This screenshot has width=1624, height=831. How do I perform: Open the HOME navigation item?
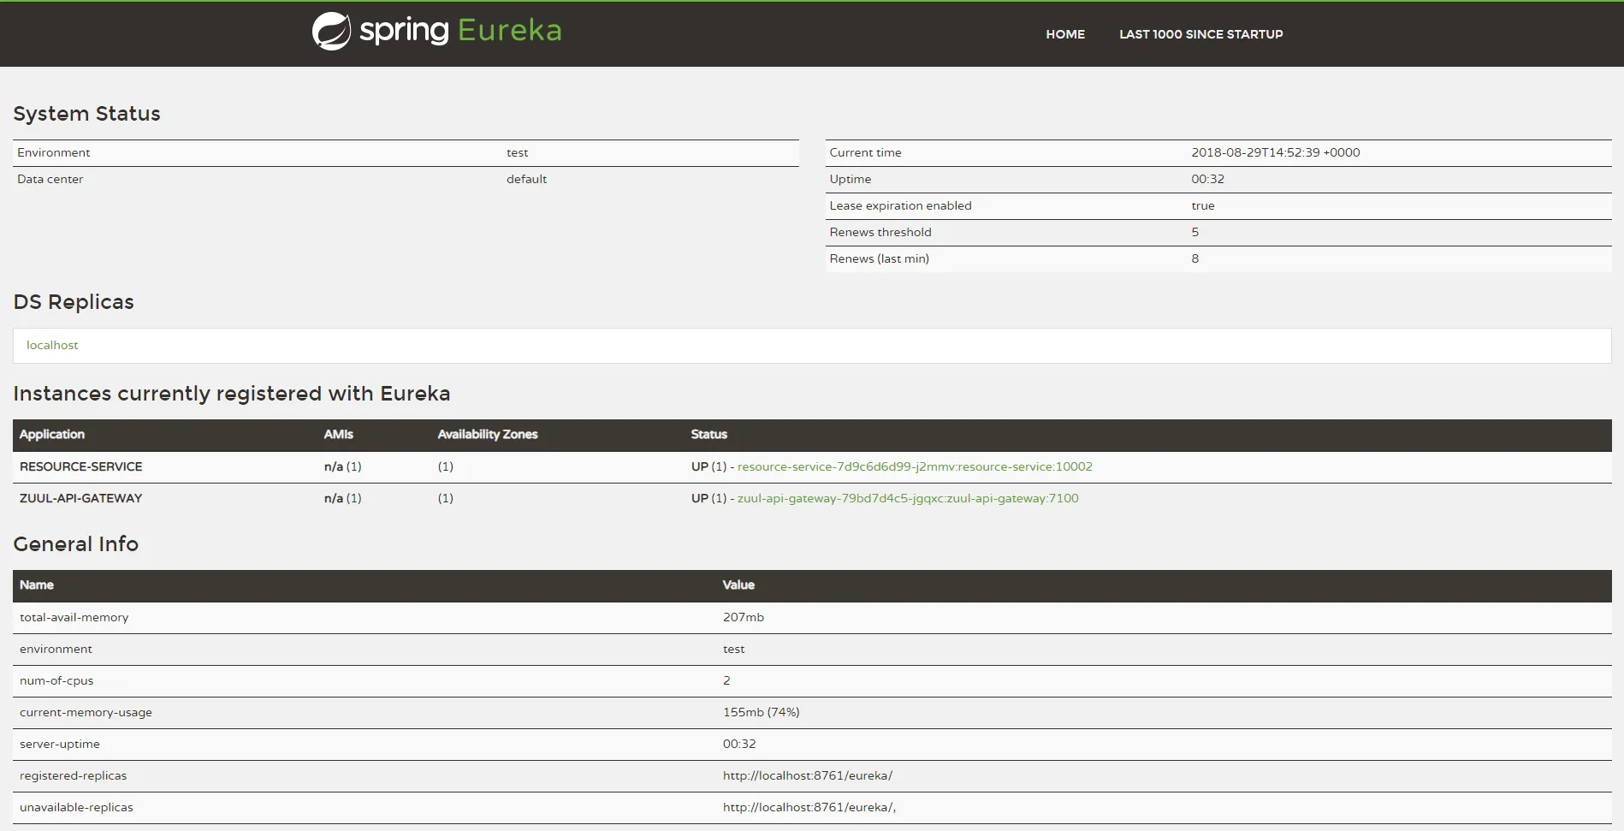point(1065,34)
